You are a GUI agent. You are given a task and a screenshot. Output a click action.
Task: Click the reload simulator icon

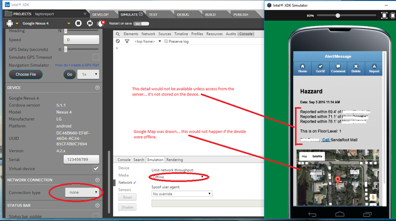tap(90, 23)
